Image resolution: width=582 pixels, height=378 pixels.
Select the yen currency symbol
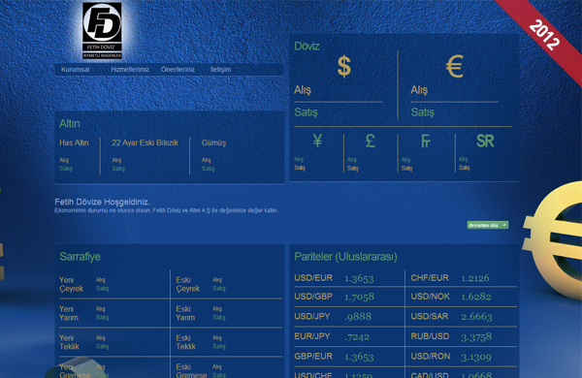(x=317, y=141)
